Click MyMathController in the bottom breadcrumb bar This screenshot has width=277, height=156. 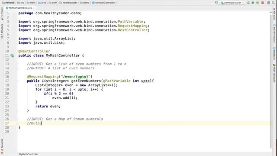point(29,154)
